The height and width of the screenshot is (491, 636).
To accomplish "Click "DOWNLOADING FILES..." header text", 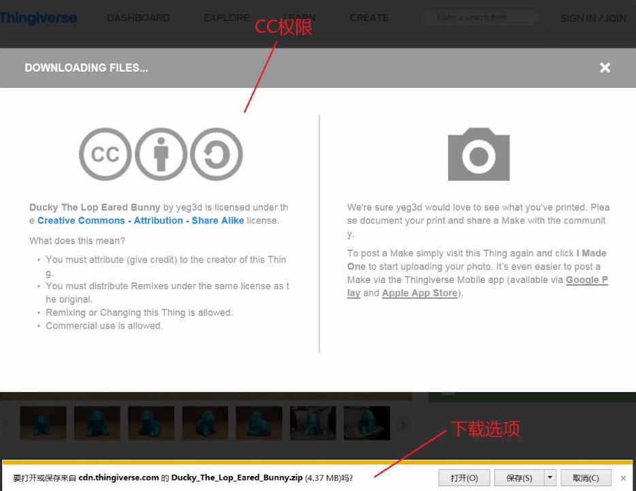I will click(x=86, y=68).
